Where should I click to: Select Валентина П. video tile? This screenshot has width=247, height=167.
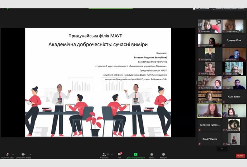tap(210, 26)
